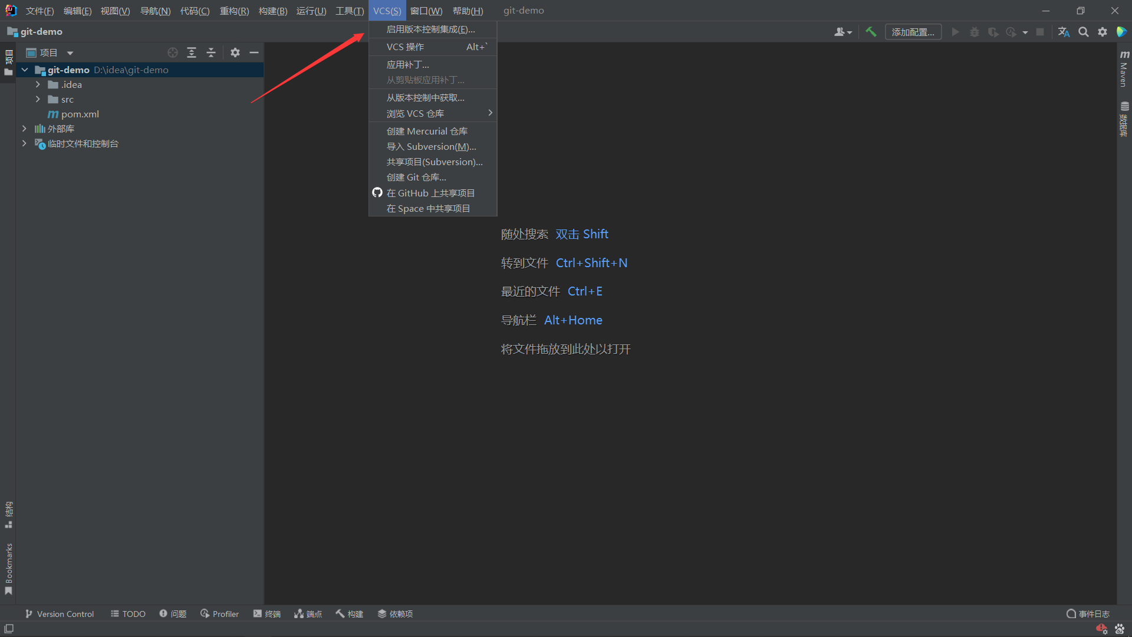This screenshot has height=637, width=1132.
Task: Open the 工具(T) menu
Action: [350, 11]
